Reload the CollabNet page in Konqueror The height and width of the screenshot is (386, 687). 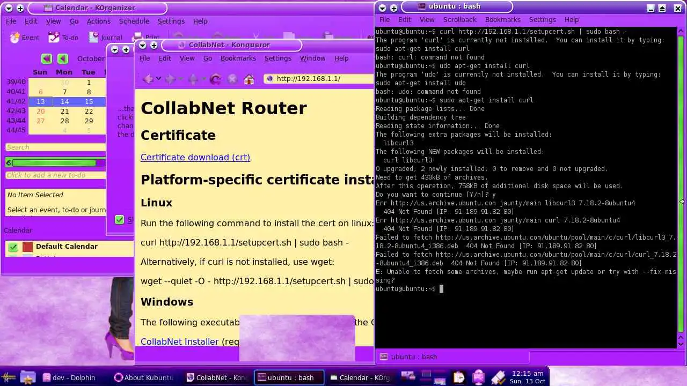pos(215,79)
